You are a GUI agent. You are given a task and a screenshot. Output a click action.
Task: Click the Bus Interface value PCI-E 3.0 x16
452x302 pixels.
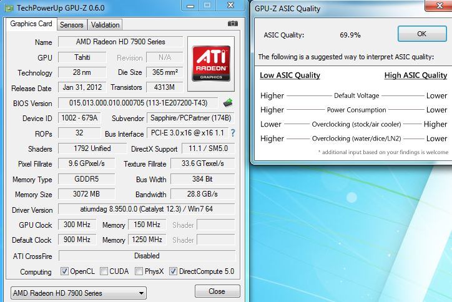(x=187, y=133)
